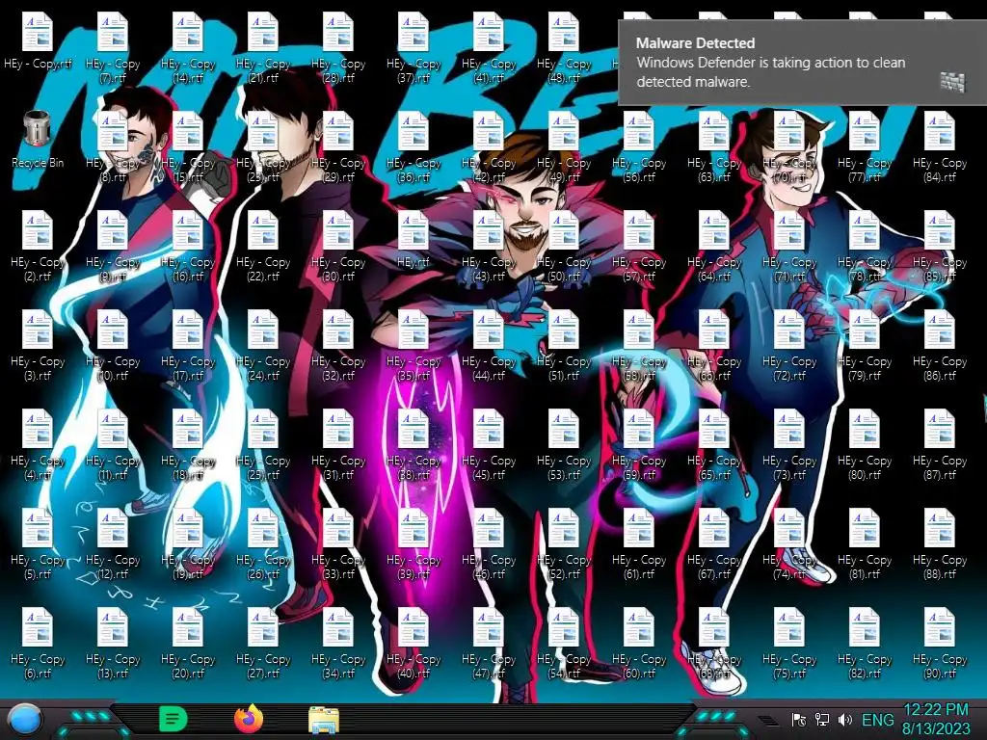Select HEy - Copy (45).rtf icon
This screenshot has width=987, height=740.
click(x=489, y=428)
